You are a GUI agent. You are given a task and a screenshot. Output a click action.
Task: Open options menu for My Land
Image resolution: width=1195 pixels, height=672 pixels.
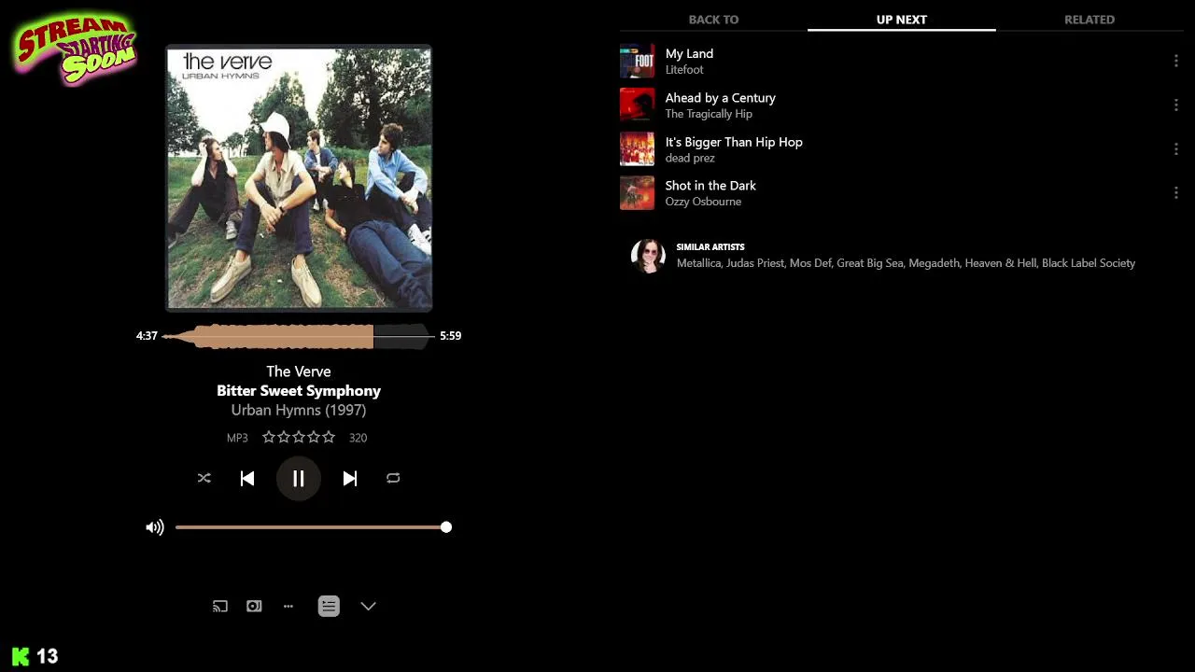click(x=1175, y=61)
